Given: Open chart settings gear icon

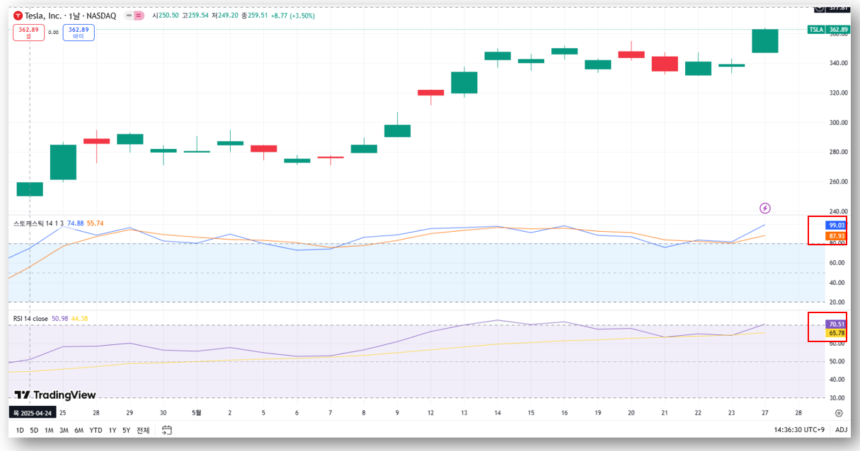Looking at the screenshot, I should click(x=839, y=413).
